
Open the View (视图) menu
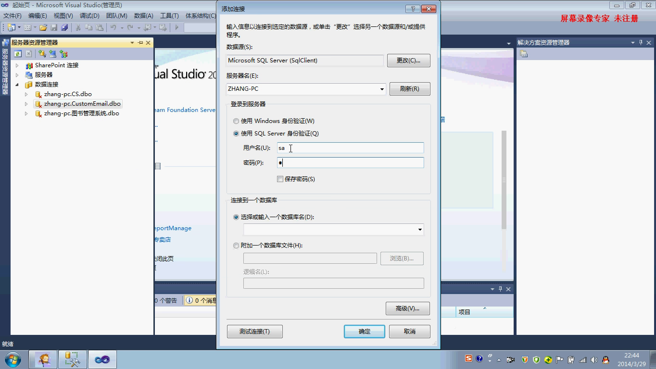[63, 16]
